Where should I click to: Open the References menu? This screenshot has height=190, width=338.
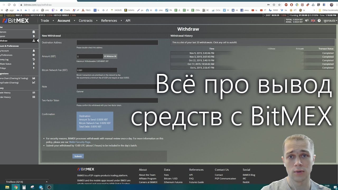click(x=109, y=21)
